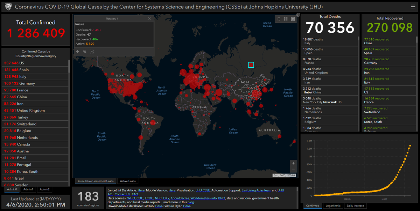
Task: Expand the map panel to full screen
Action: 298,15
